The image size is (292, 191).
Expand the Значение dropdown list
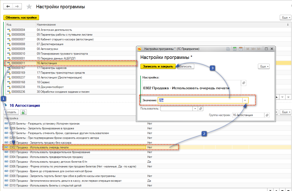pyautogui.click(x=245, y=100)
